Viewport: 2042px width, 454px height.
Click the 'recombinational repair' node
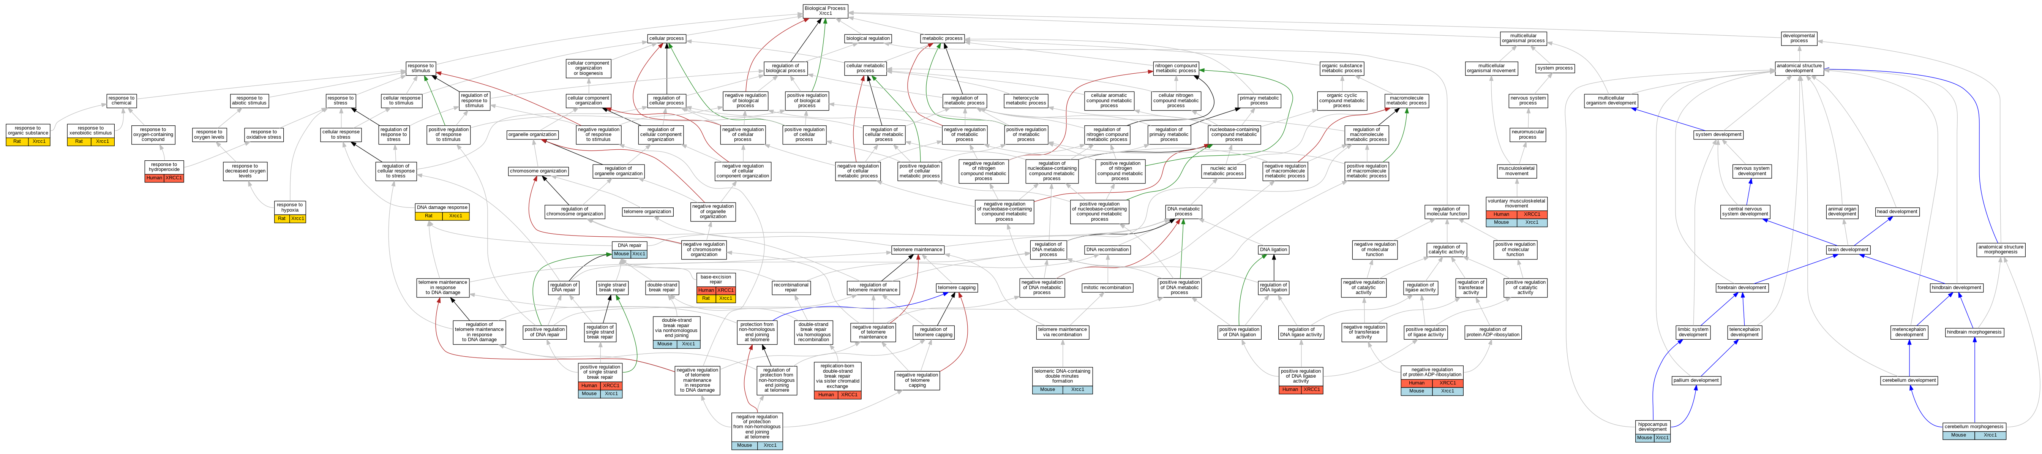coord(791,287)
